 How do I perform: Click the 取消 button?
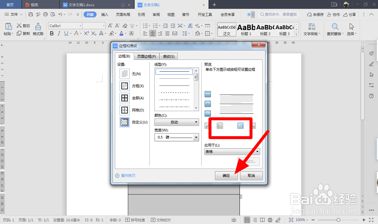251,175
